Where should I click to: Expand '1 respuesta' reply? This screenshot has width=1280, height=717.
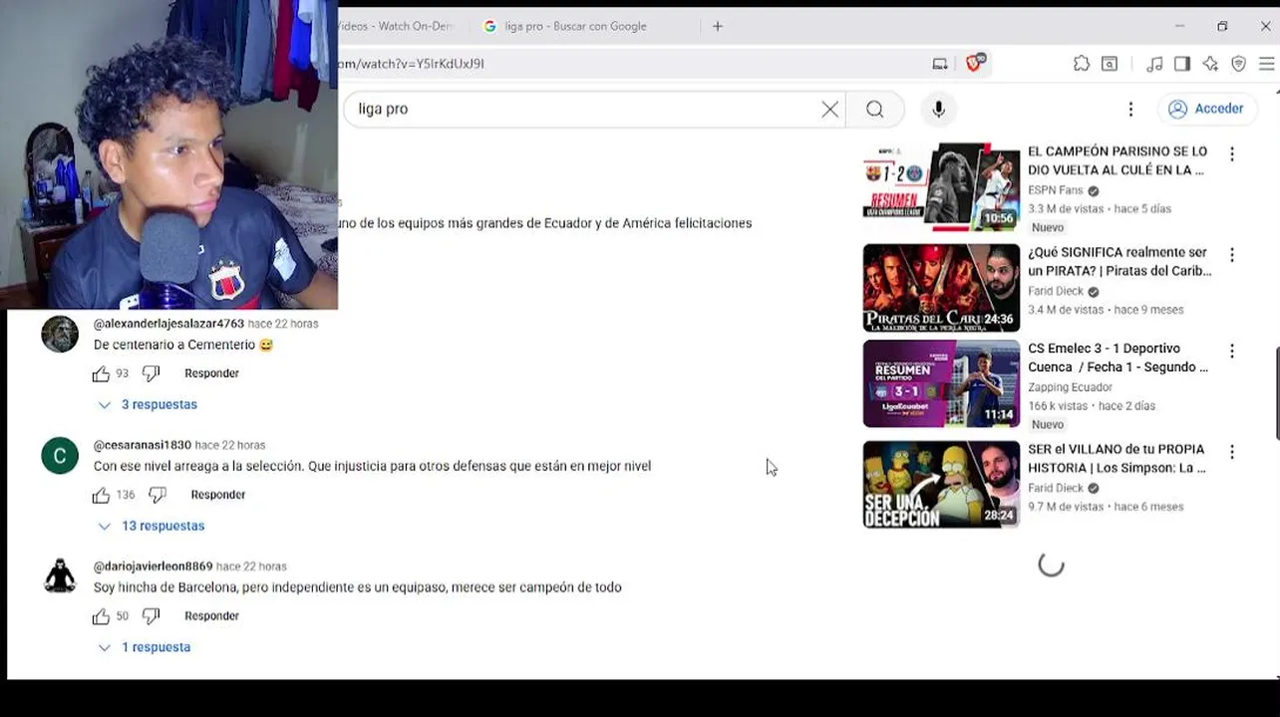(x=144, y=647)
